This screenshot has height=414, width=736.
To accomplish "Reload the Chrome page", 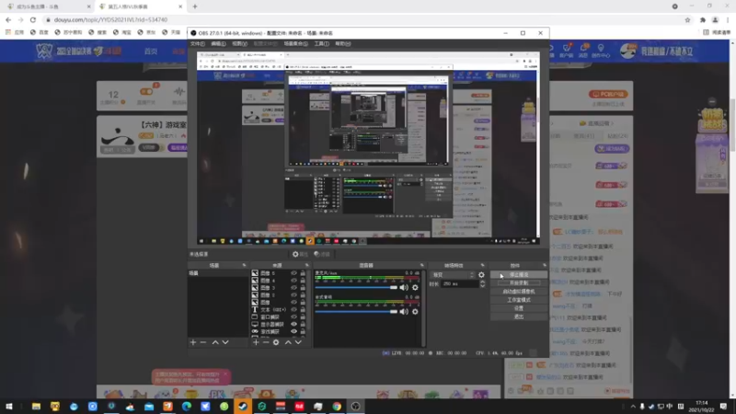I will click(x=33, y=19).
